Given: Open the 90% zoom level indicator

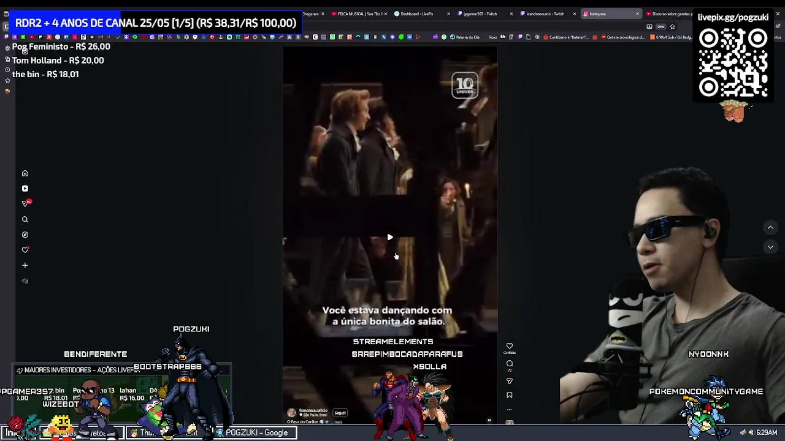Looking at the screenshot, I should click(661, 27).
